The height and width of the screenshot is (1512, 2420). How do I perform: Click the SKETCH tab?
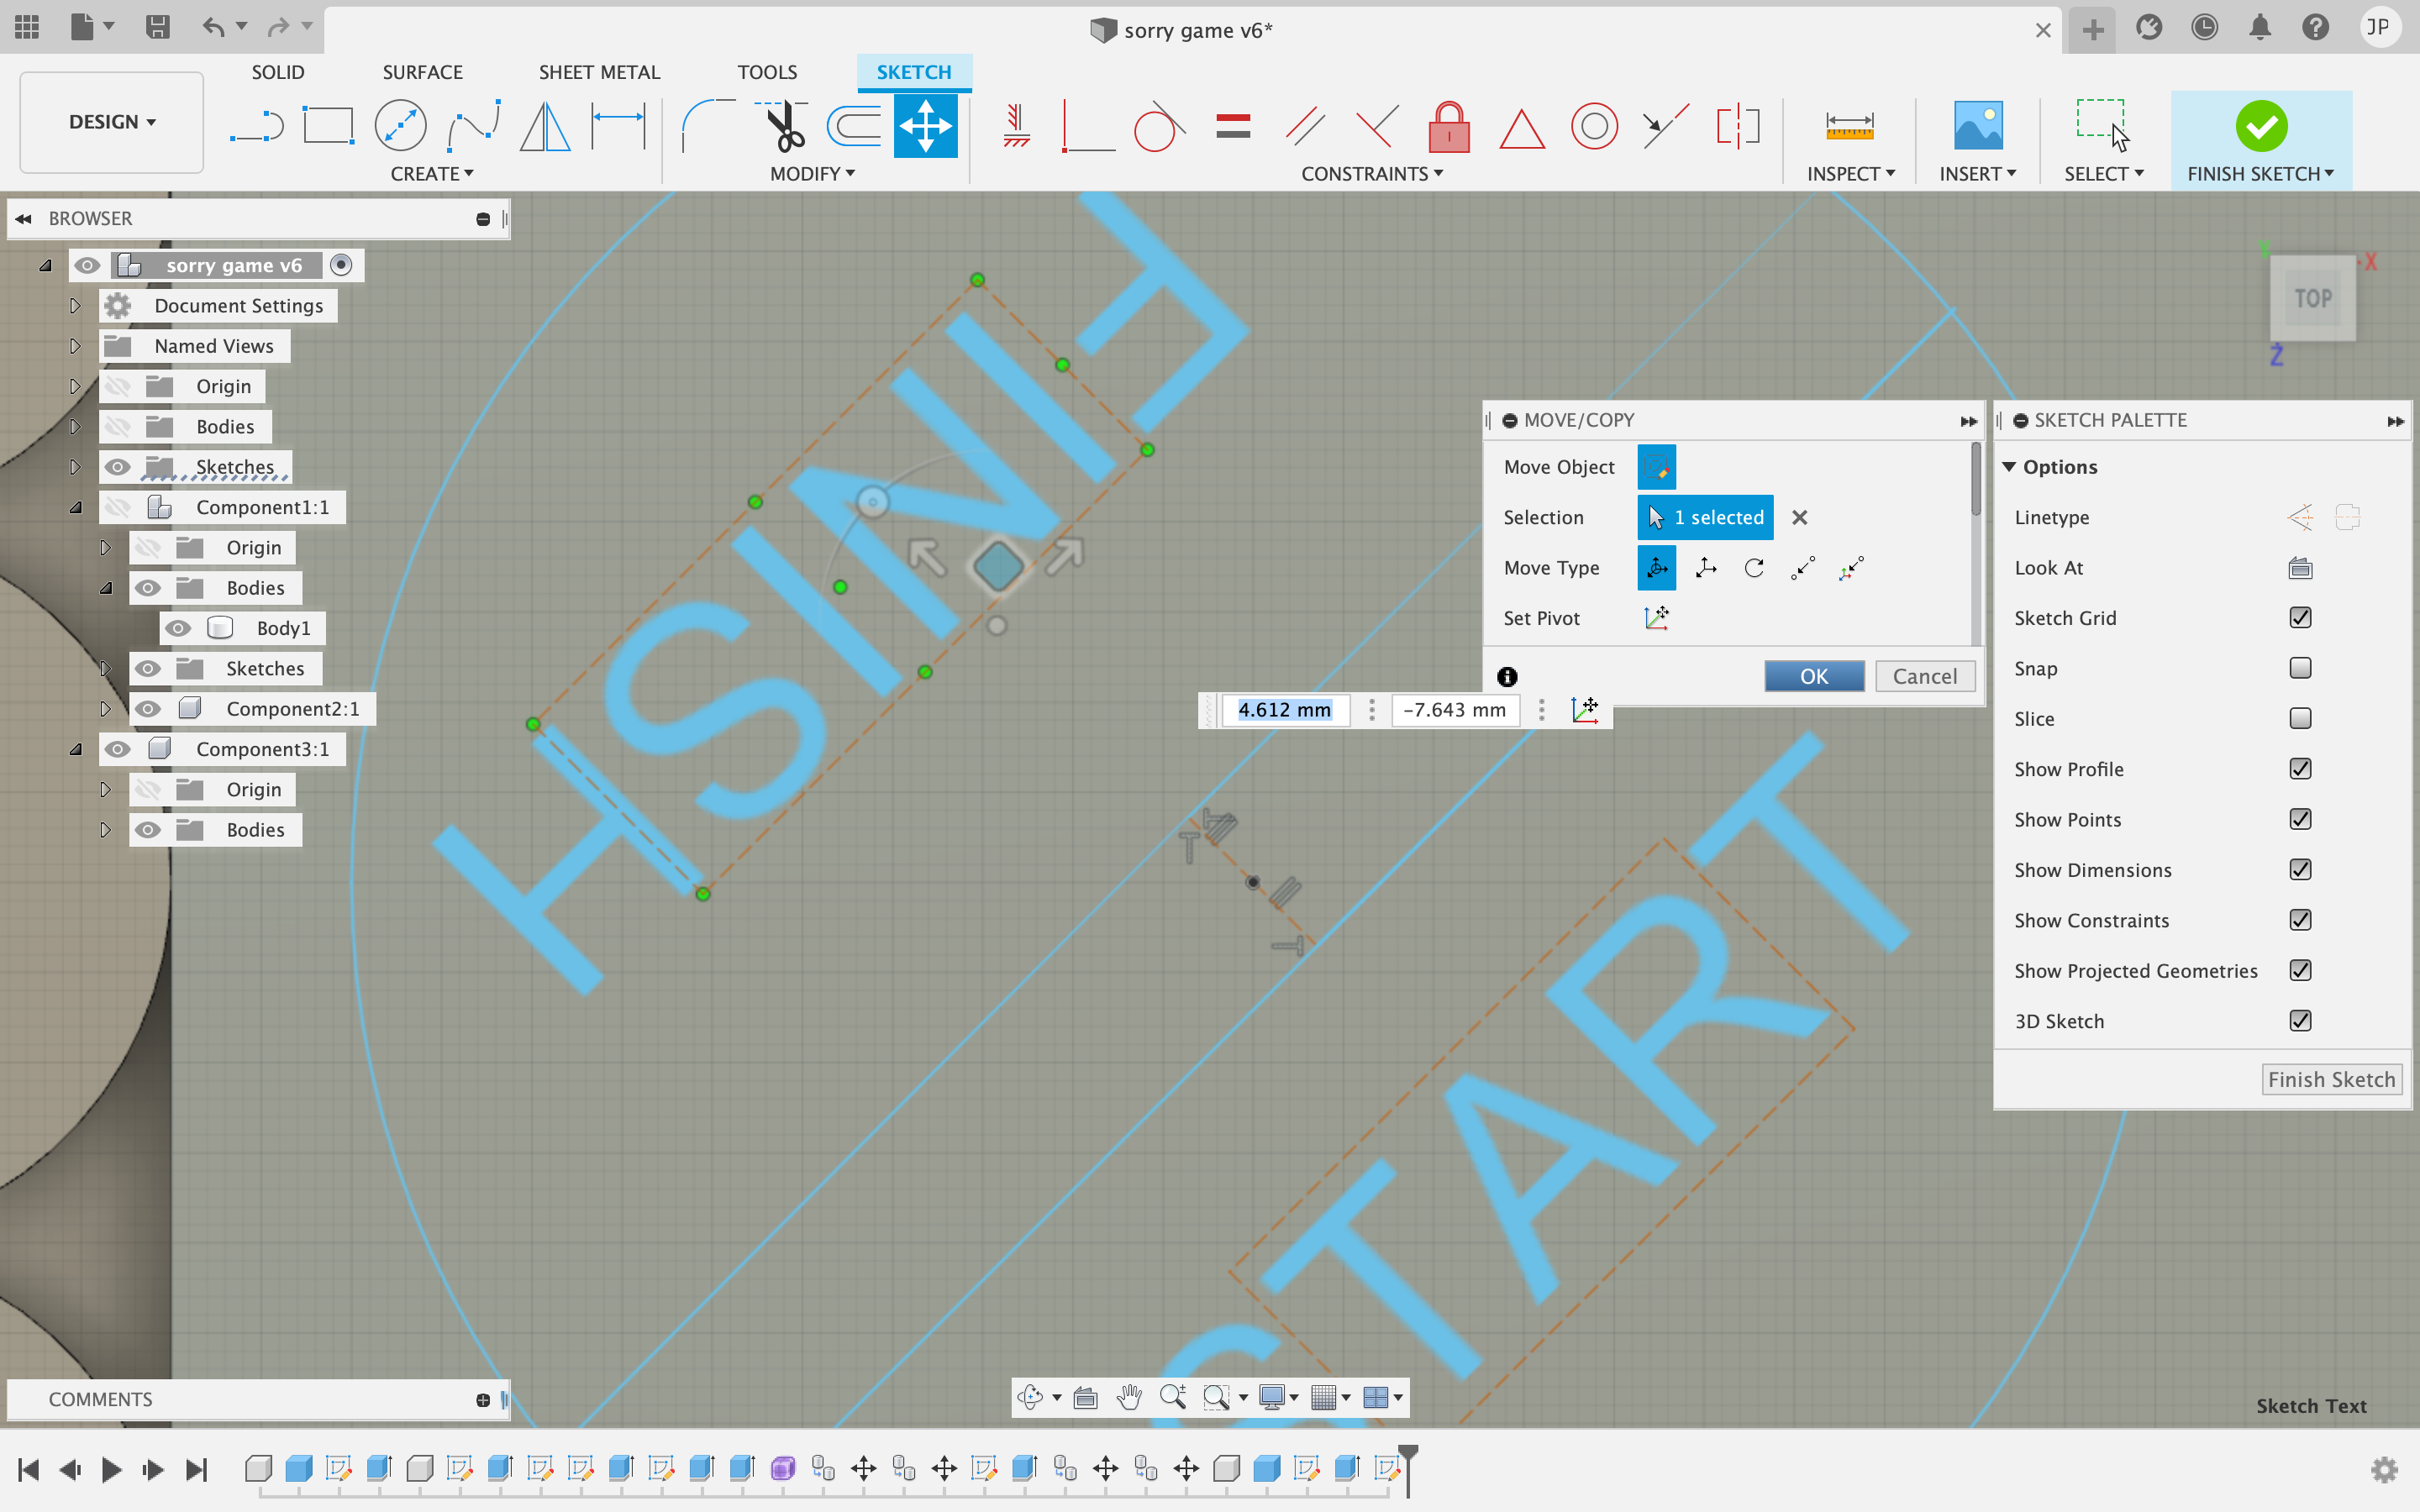(x=913, y=72)
